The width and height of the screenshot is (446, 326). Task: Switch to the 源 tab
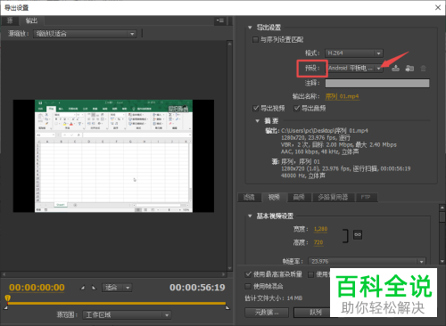click(x=10, y=20)
